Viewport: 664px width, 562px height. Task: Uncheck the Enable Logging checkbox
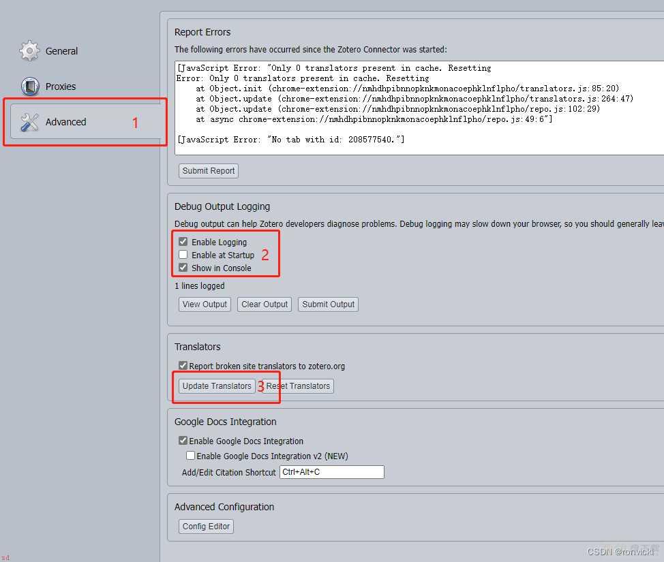pos(183,242)
